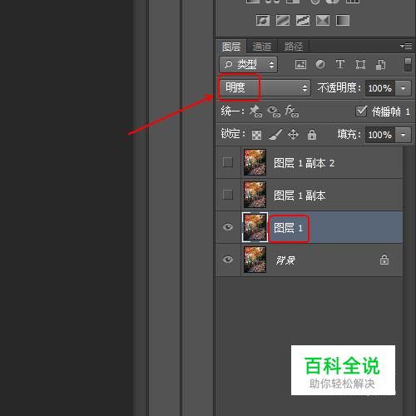Click the 填充 100% value field

380,135
